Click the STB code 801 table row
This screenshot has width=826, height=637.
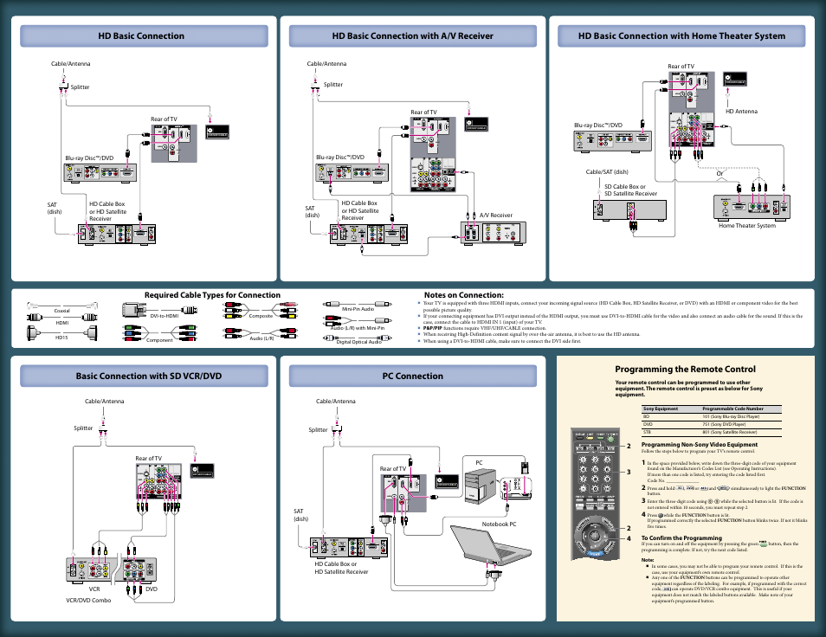tap(711, 432)
